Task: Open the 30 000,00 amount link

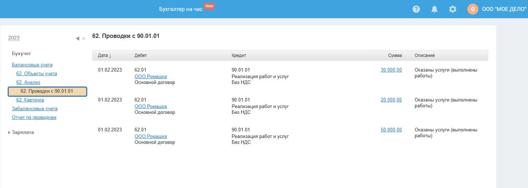Action: click(391, 70)
